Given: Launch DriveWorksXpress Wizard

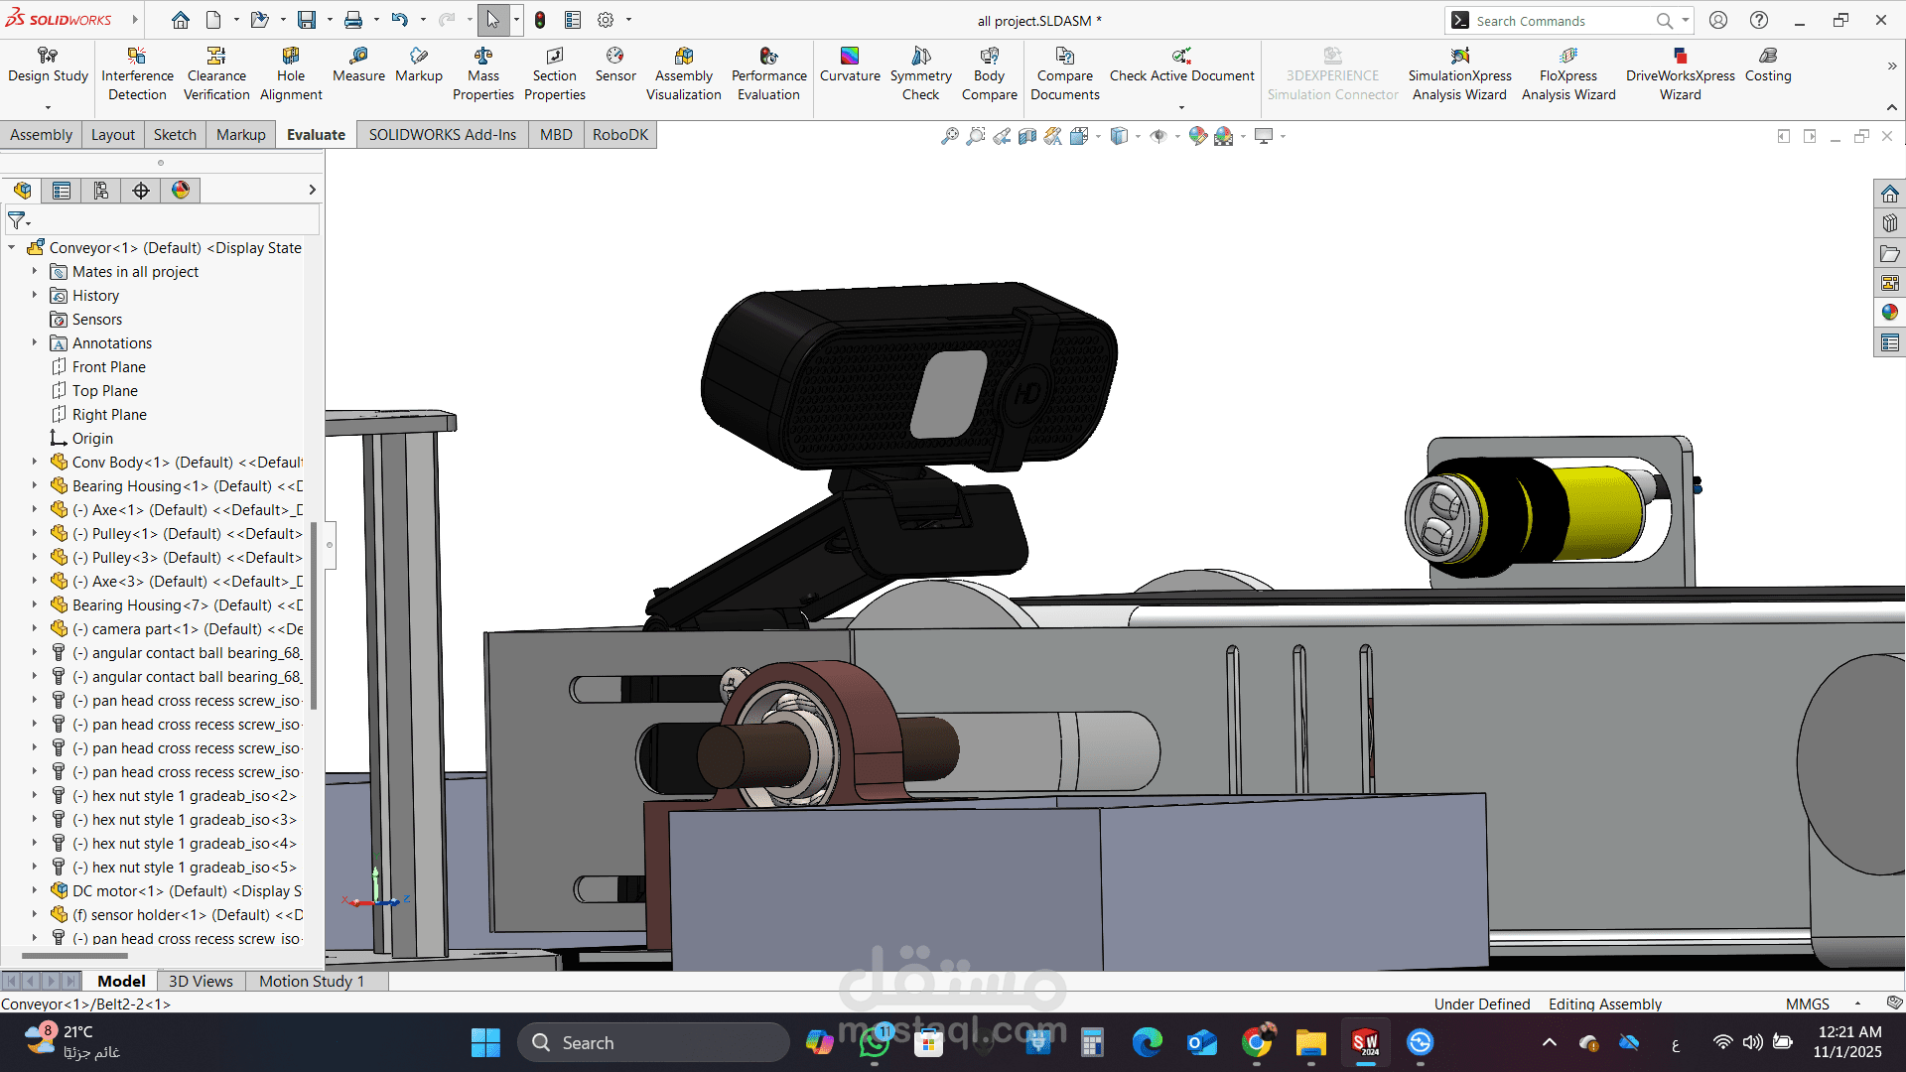Looking at the screenshot, I should tap(1680, 73).
